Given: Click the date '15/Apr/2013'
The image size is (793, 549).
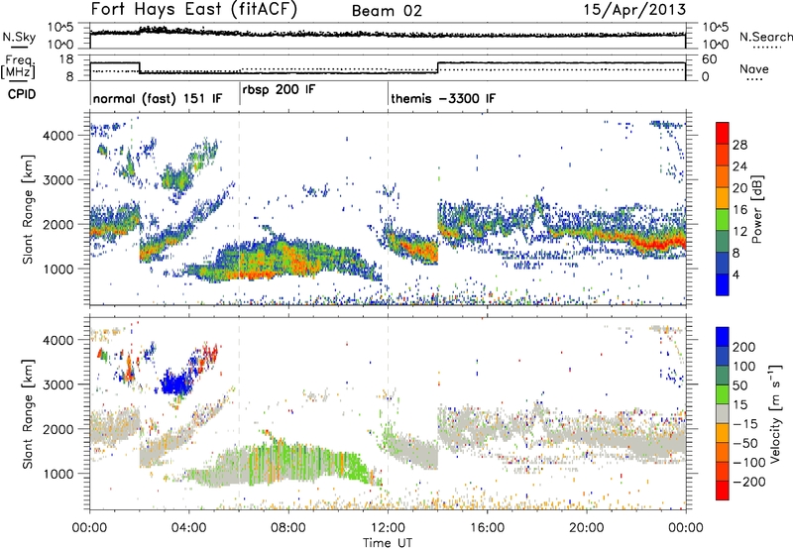Looking at the screenshot, I should pyautogui.click(x=634, y=10).
